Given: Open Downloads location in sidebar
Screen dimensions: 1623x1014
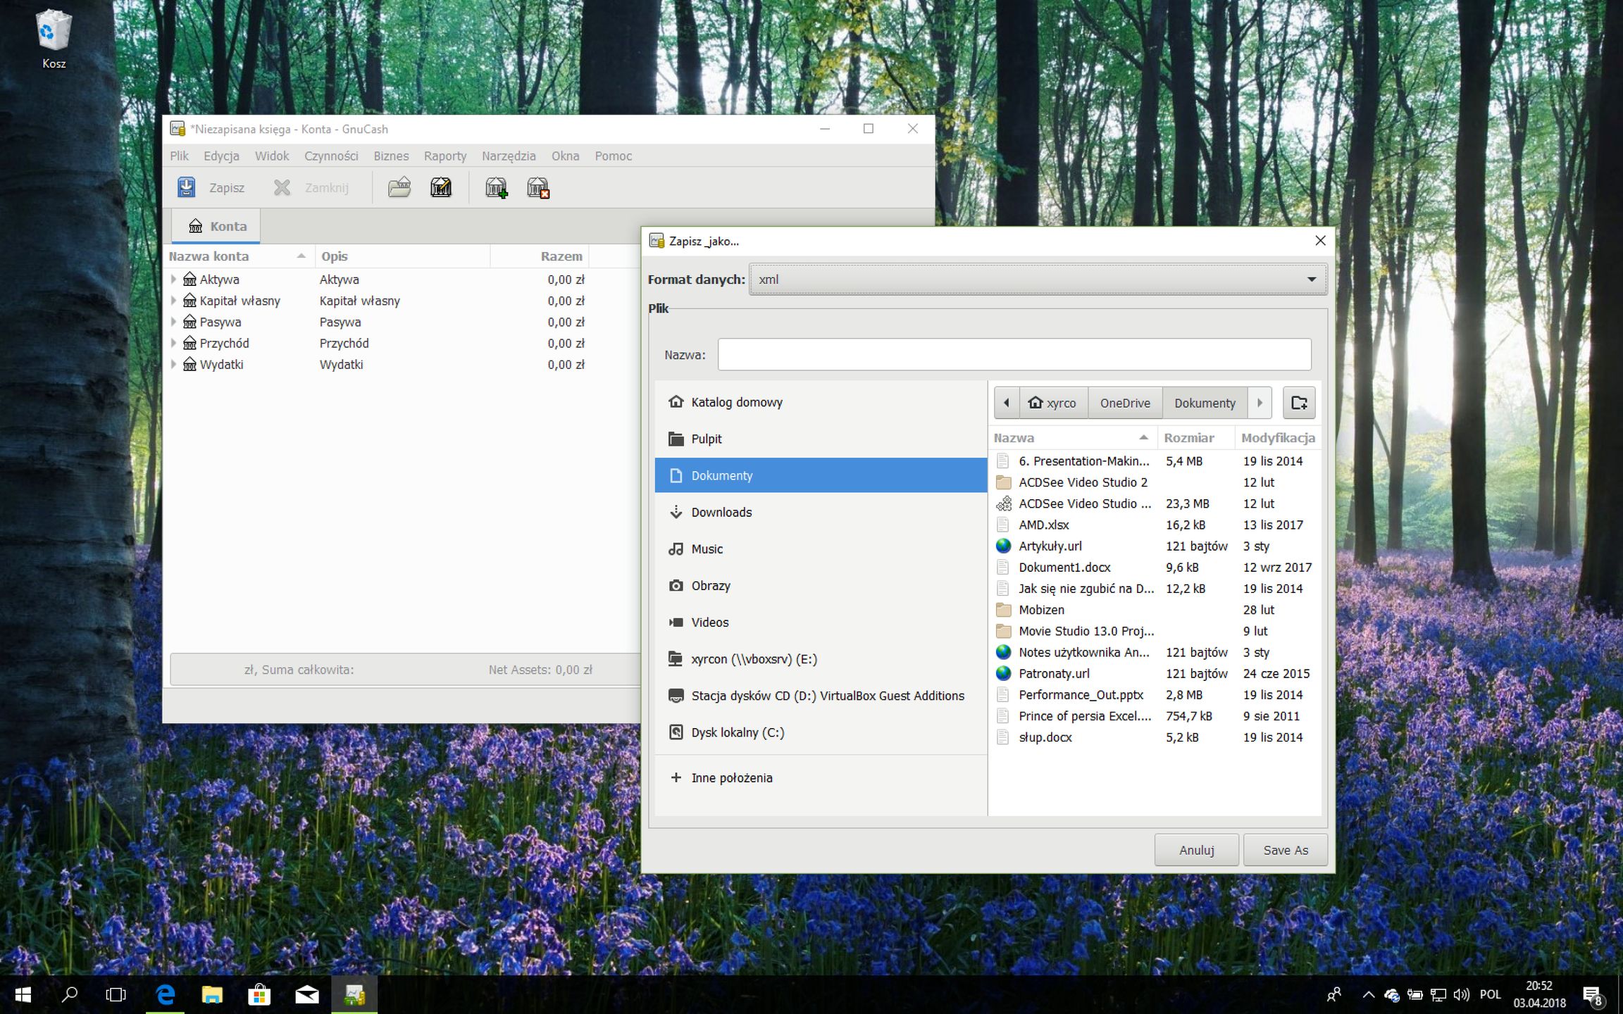Looking at the screenshot, I should (721, 512).
